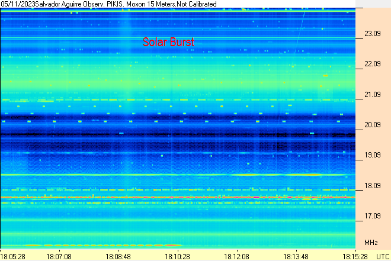
Task: Select the 20.09 frequency axis label
Action: pyautogui.click(x=373, y=125)
